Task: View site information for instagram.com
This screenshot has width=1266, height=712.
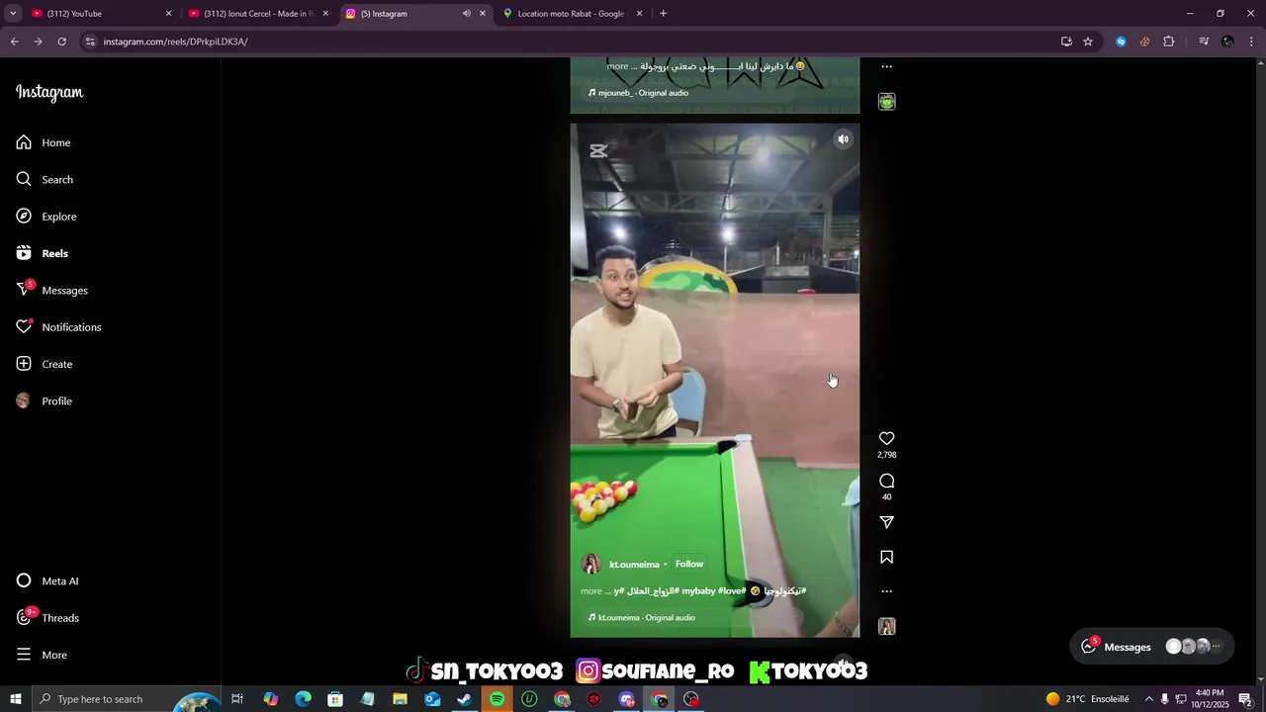Action: click(x=90, y=42)
